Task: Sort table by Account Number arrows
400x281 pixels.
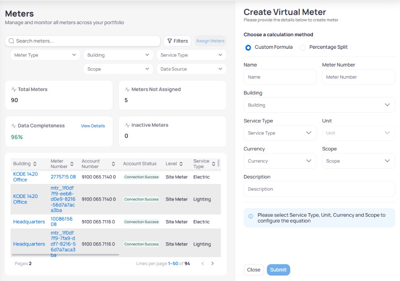Action: point(113,164)
